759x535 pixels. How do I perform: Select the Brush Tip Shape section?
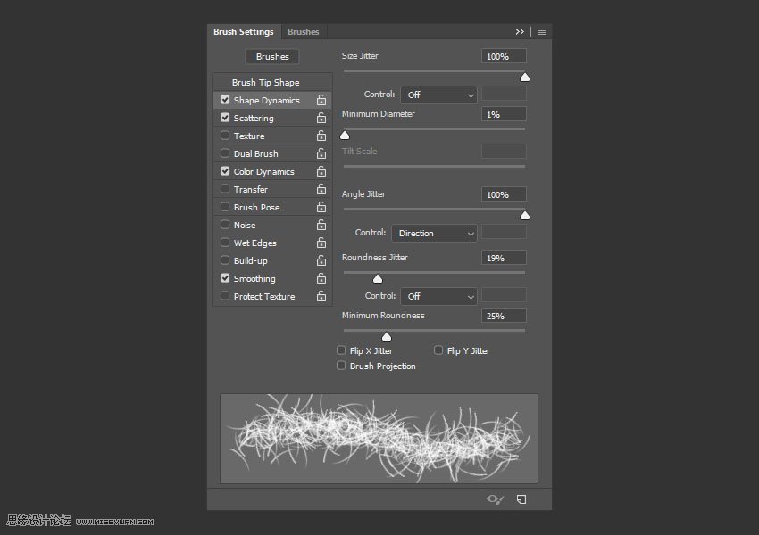tap(265, 83)
